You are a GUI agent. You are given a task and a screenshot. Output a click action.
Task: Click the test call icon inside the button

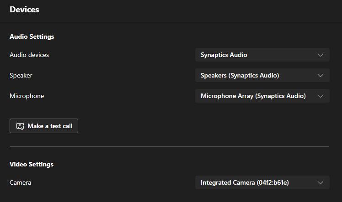point(20,126)
